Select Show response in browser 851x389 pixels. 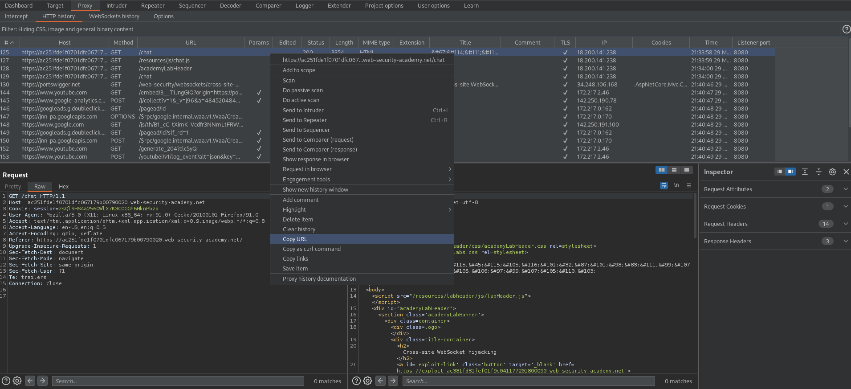(362, 160)
